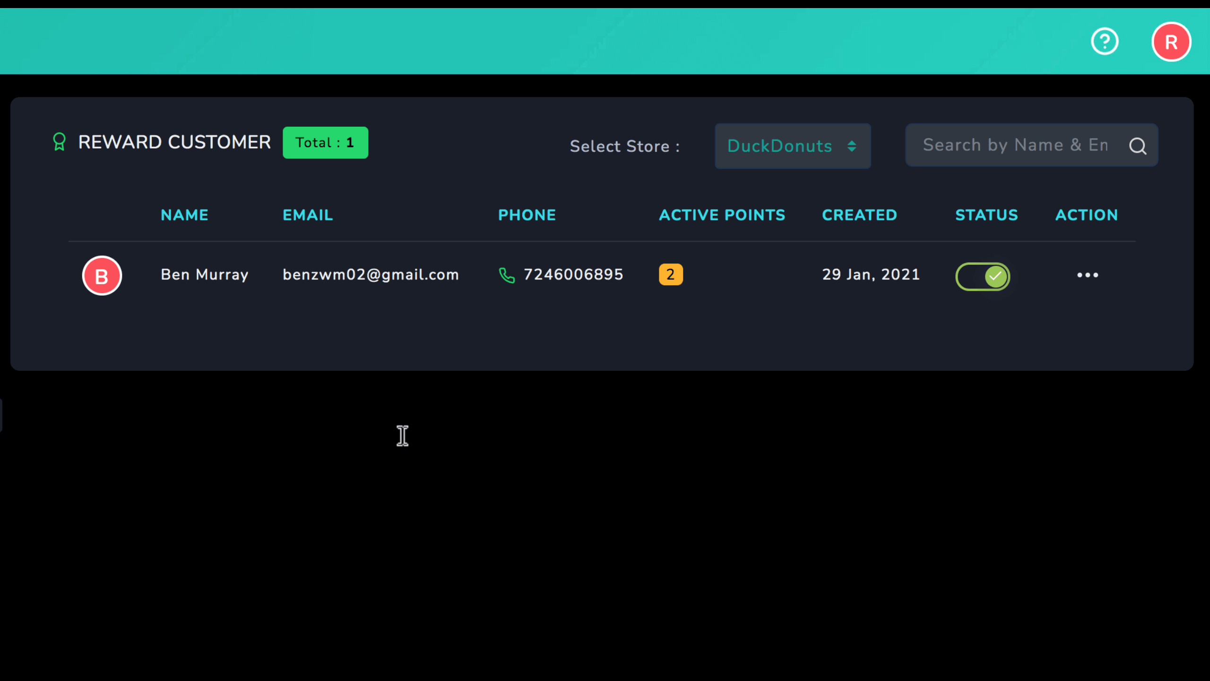Click the reward ribbon badge icon
1210x681 pixels.
coord(59,142)
